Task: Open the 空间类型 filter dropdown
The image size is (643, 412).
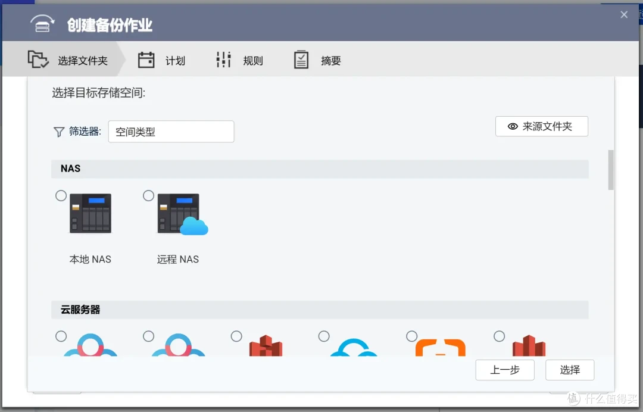Action: click(x=171, y=132)
